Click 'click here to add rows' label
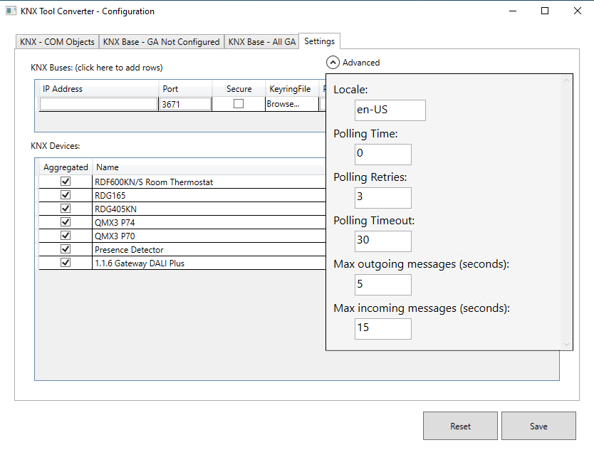The width and height of the screenshot is (594, 450). click(x=97, y=68)
